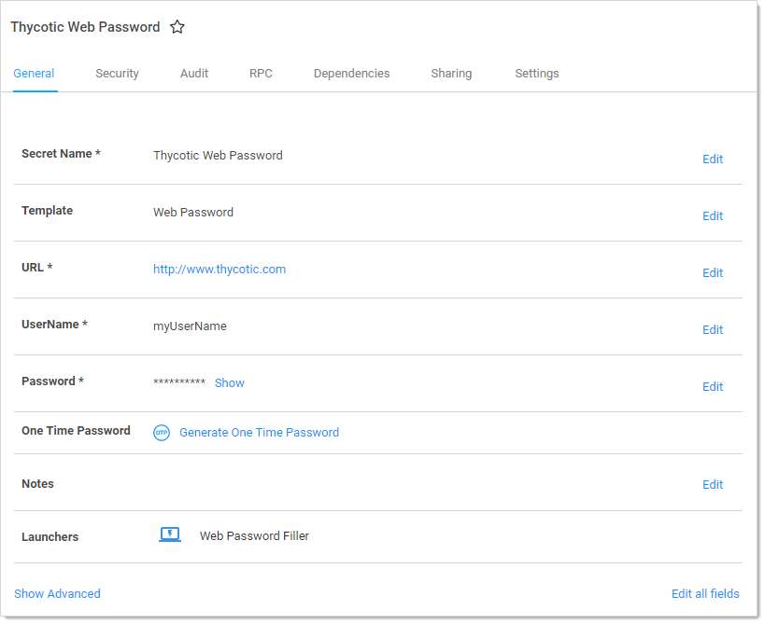Go to the Dependencies tab
The image size is (765, 624).
coord(351,74)
